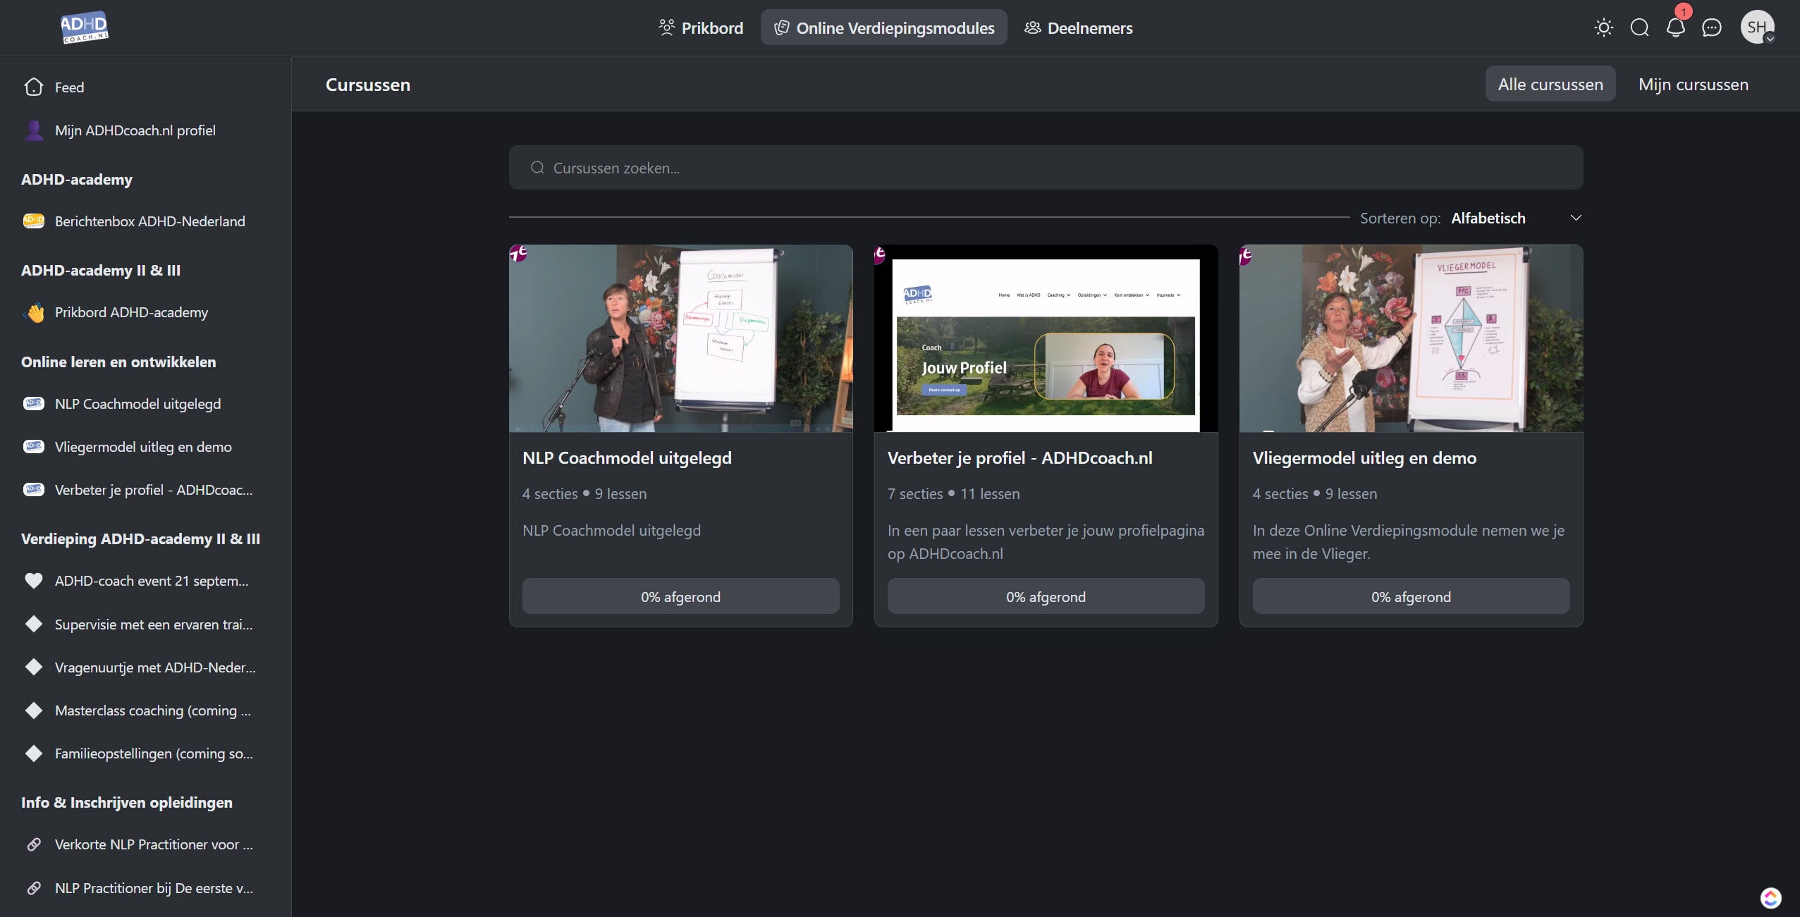Click the ClickUp widget icon bottom corner
The height and width of the screenshot is (917, 1800).
click(1770, 897)
